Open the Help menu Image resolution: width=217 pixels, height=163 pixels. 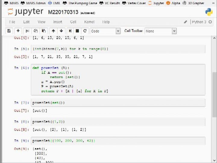coord(106,22)
